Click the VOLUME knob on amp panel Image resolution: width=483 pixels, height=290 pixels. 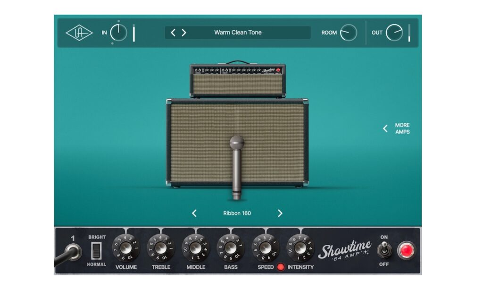pos(126,248)
